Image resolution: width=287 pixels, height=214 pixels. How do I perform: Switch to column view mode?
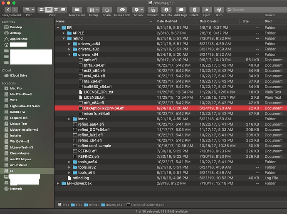[56, 9]
